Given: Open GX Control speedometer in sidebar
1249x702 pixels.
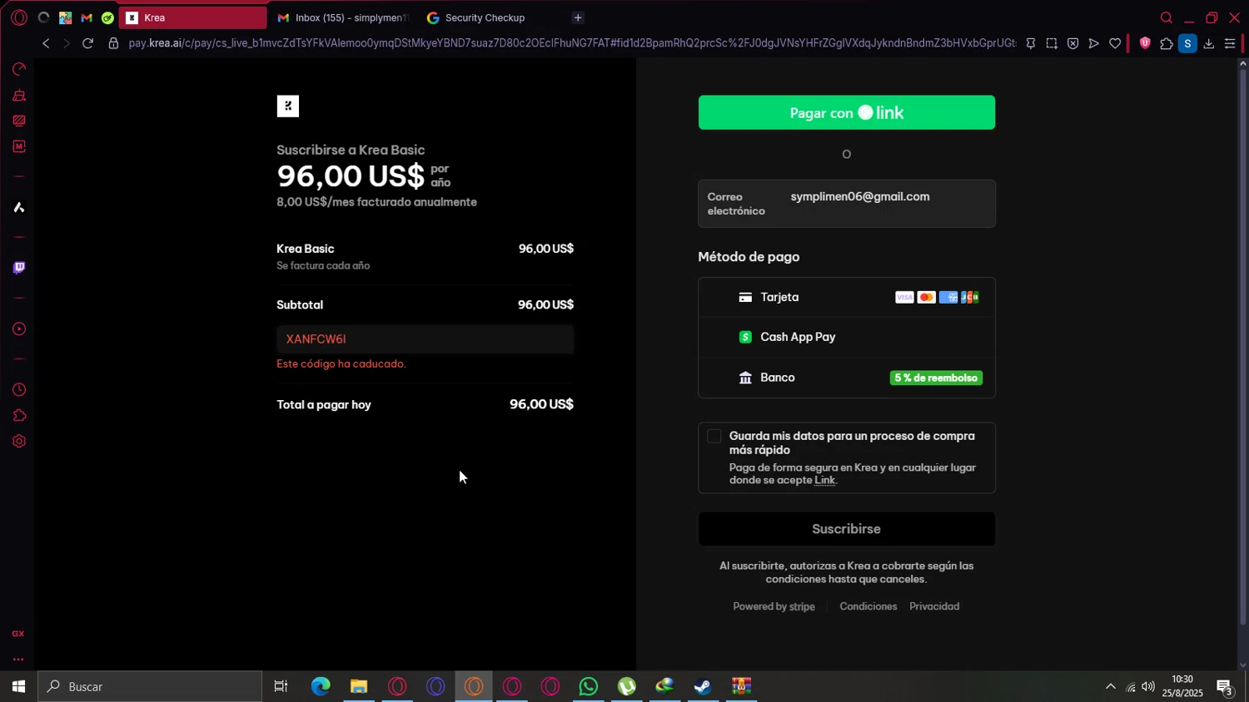Looking at the screenshot, I should point(19,69).
